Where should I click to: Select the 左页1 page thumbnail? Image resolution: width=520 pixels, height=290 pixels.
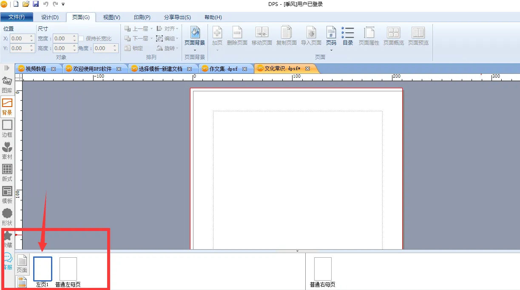coord(43,269)
